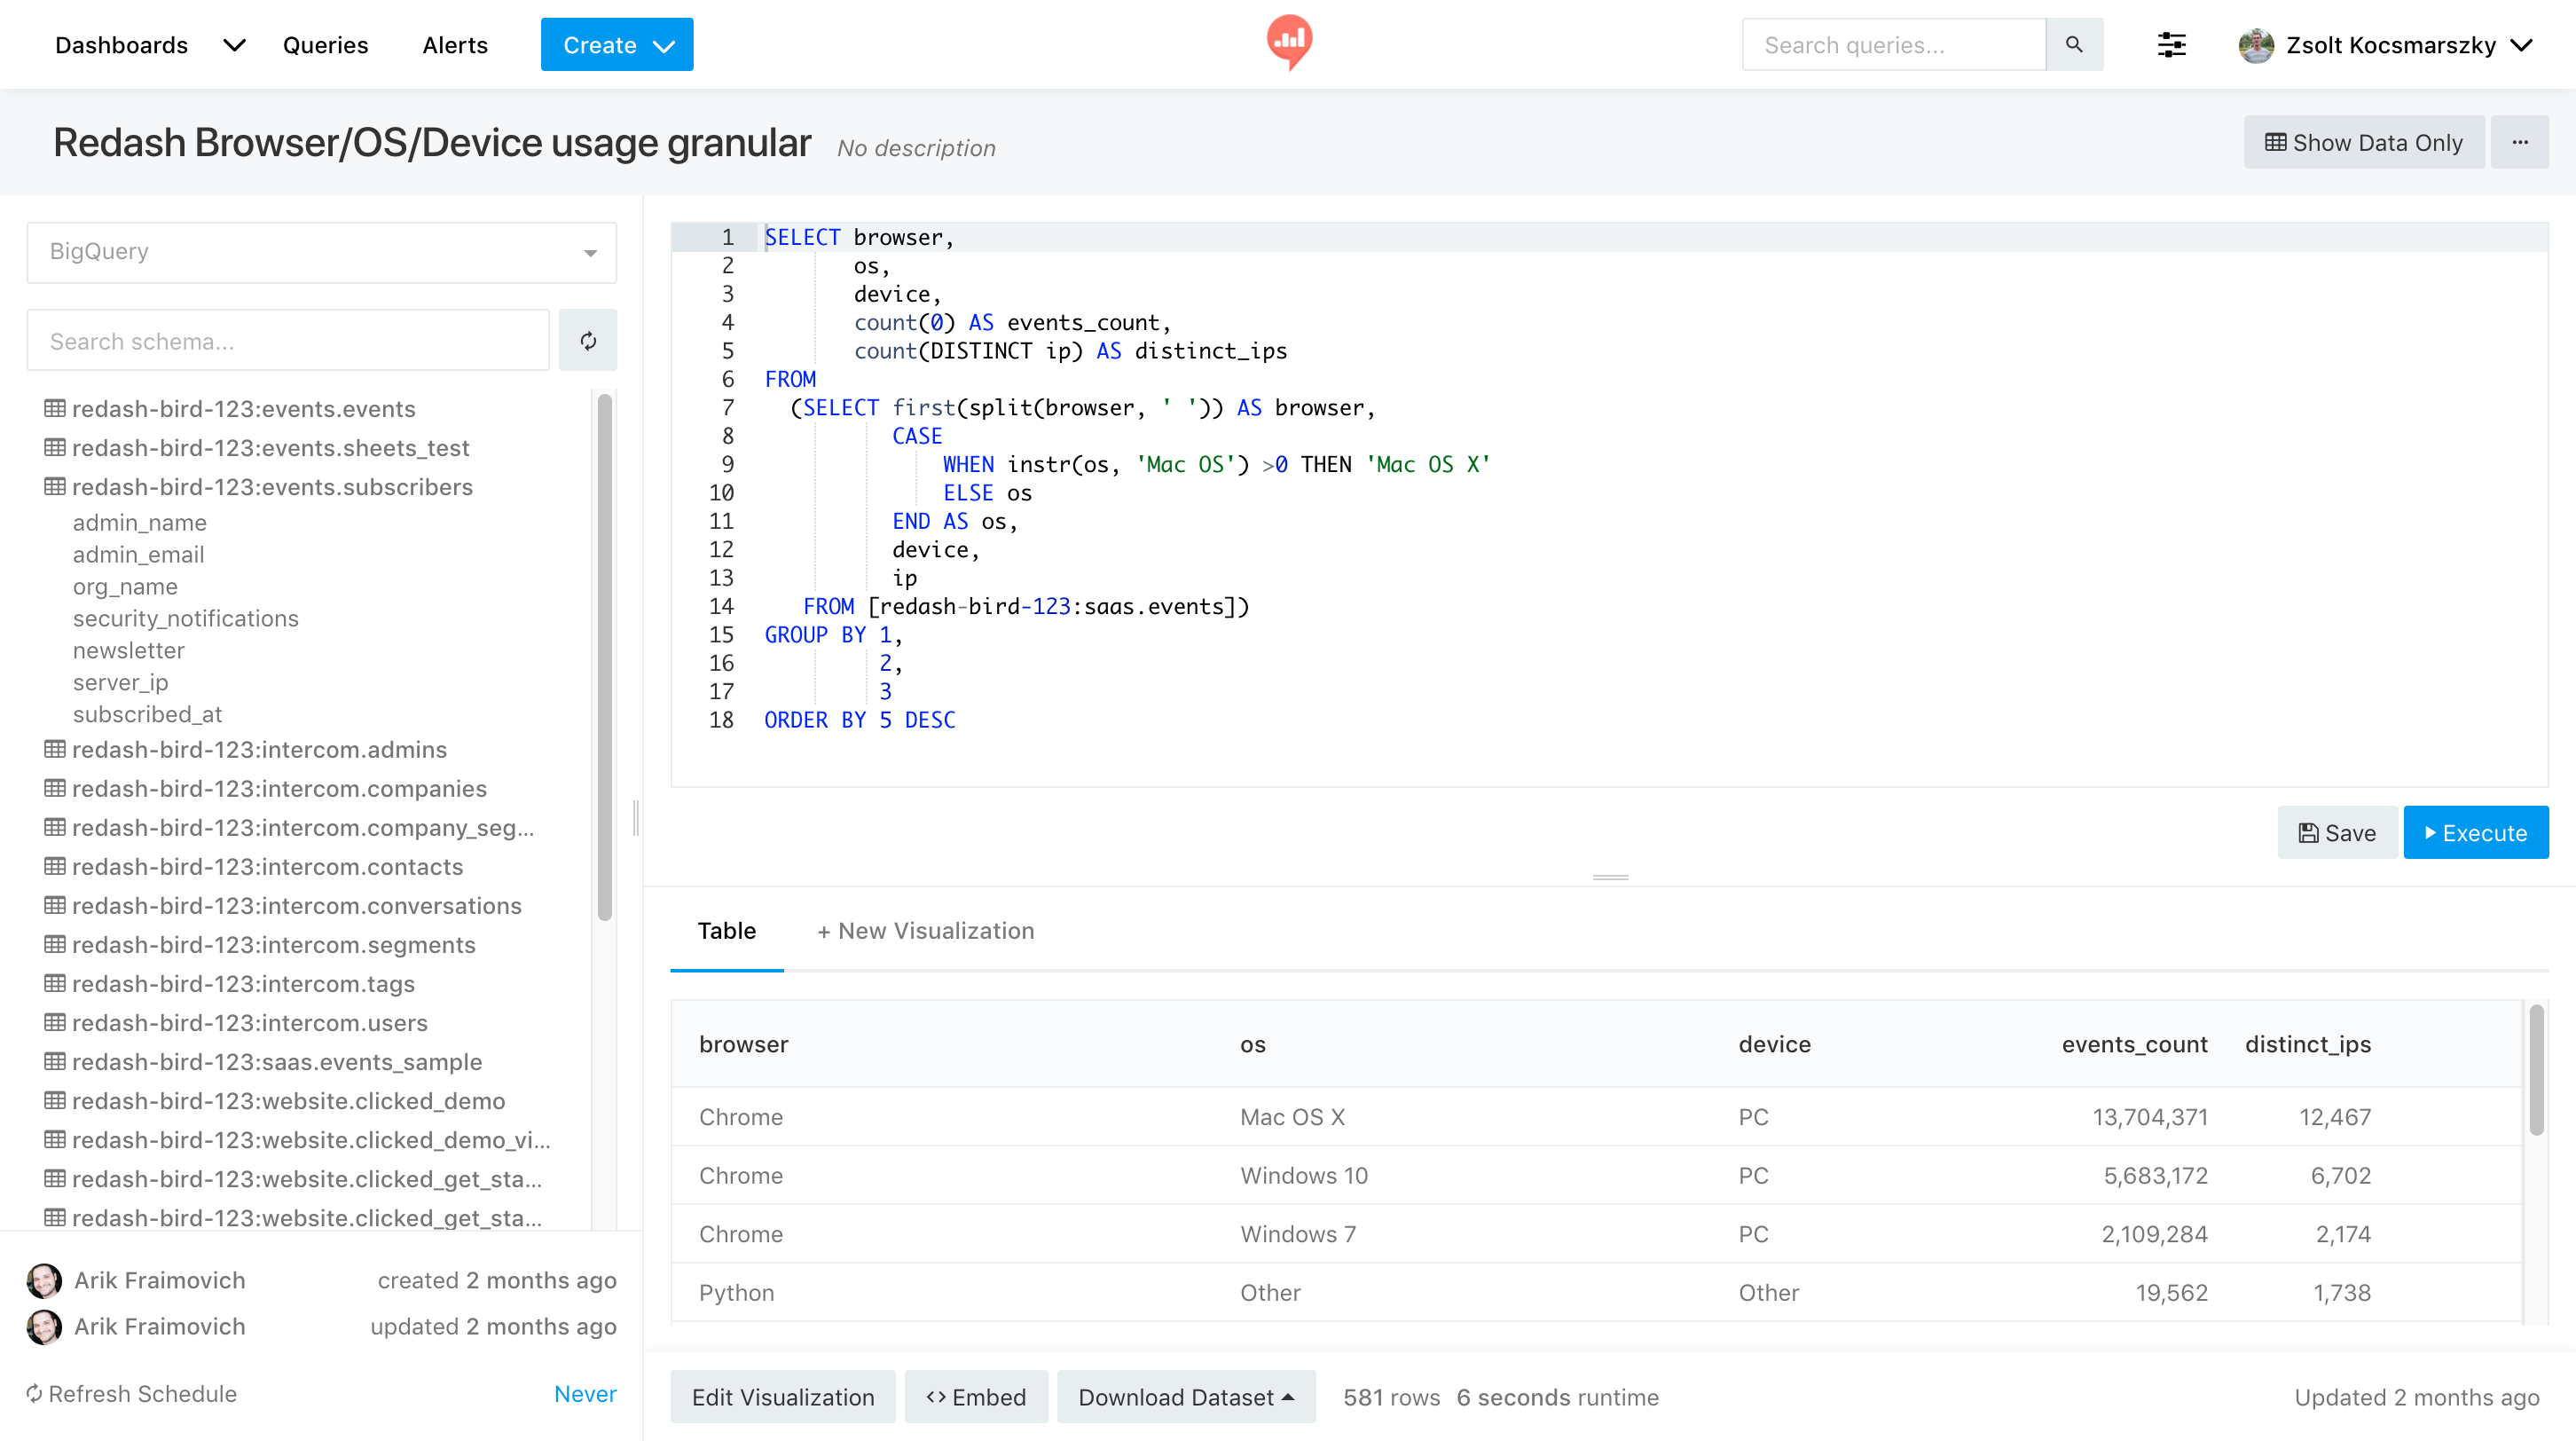Expand the Queries navigation menu

click(x=327, y=44)
